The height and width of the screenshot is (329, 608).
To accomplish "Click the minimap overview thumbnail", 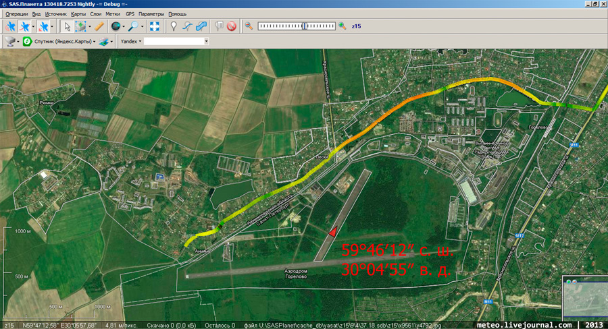I will (x=584, y=297).
